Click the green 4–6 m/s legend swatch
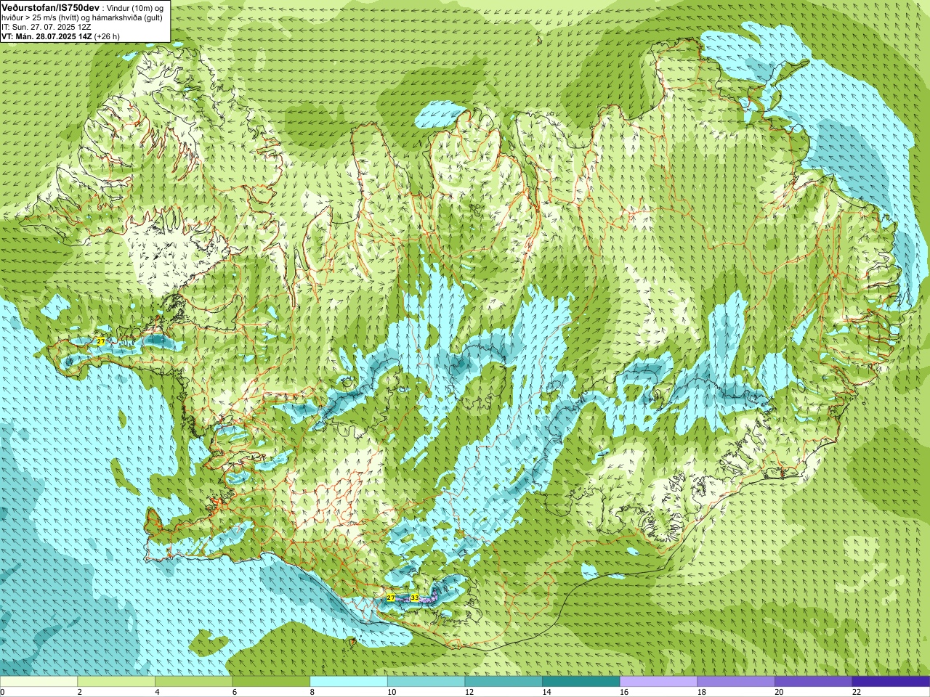930x697 pixels. pos(193,682)
